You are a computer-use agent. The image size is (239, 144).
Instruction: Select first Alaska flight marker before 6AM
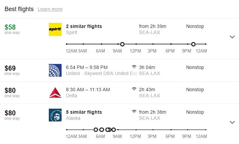click(96, 130)
